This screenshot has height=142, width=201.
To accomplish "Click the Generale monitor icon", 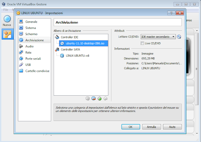I will click(x=21, y=22).
